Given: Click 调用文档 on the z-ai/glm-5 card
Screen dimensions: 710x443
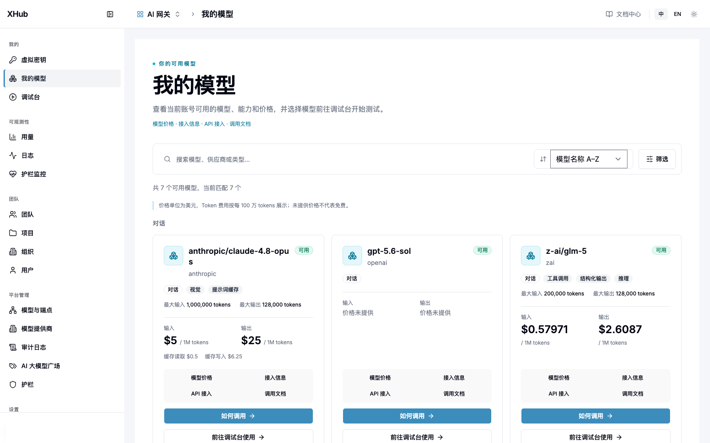Looking at the screenshot, I should [x=632, y=394].
